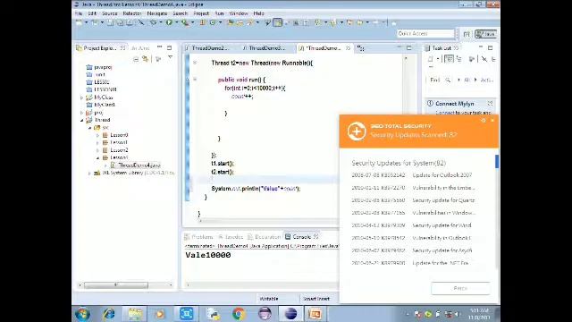The width and height of the screenshot is (572, 322).
Task: Click the Search toolbar icon
Action: pos(250,22)
